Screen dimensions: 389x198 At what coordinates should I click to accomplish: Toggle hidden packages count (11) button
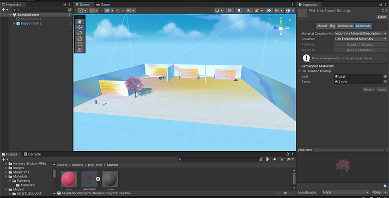(x=291, y=159)
